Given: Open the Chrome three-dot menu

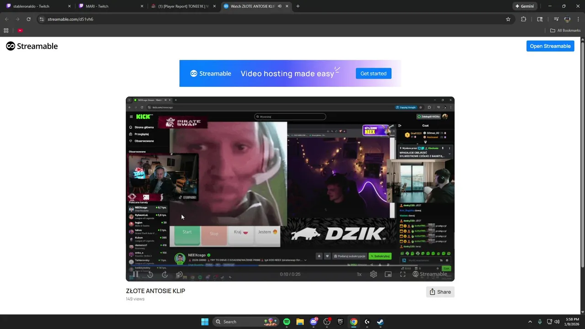Looking at the screenshot, I should coord(578,19).
